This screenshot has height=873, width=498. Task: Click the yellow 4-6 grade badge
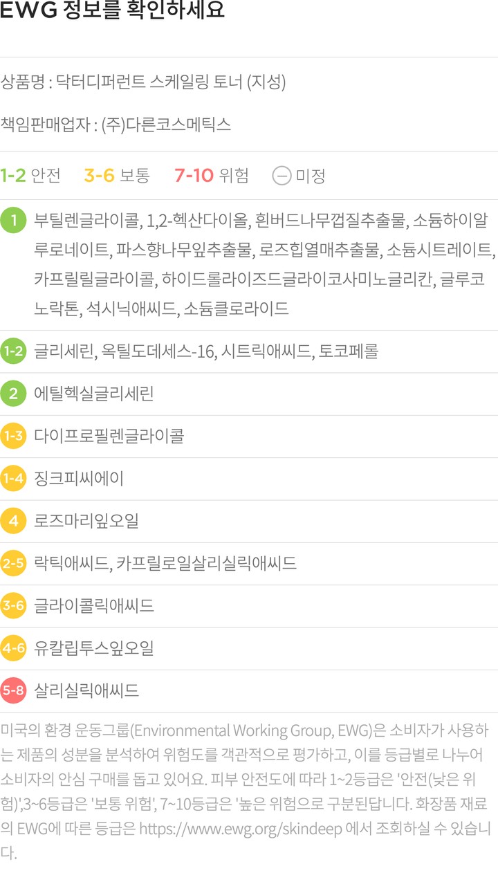13,649
